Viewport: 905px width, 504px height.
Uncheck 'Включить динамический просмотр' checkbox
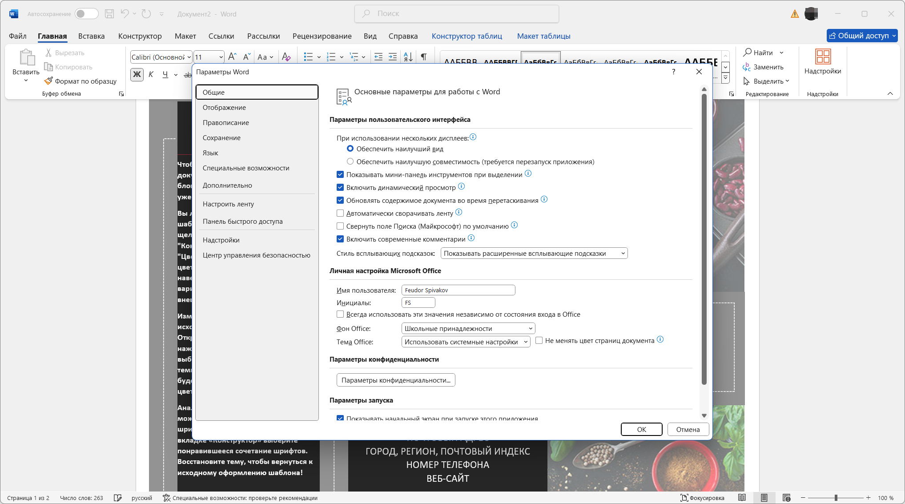[340, 187]
